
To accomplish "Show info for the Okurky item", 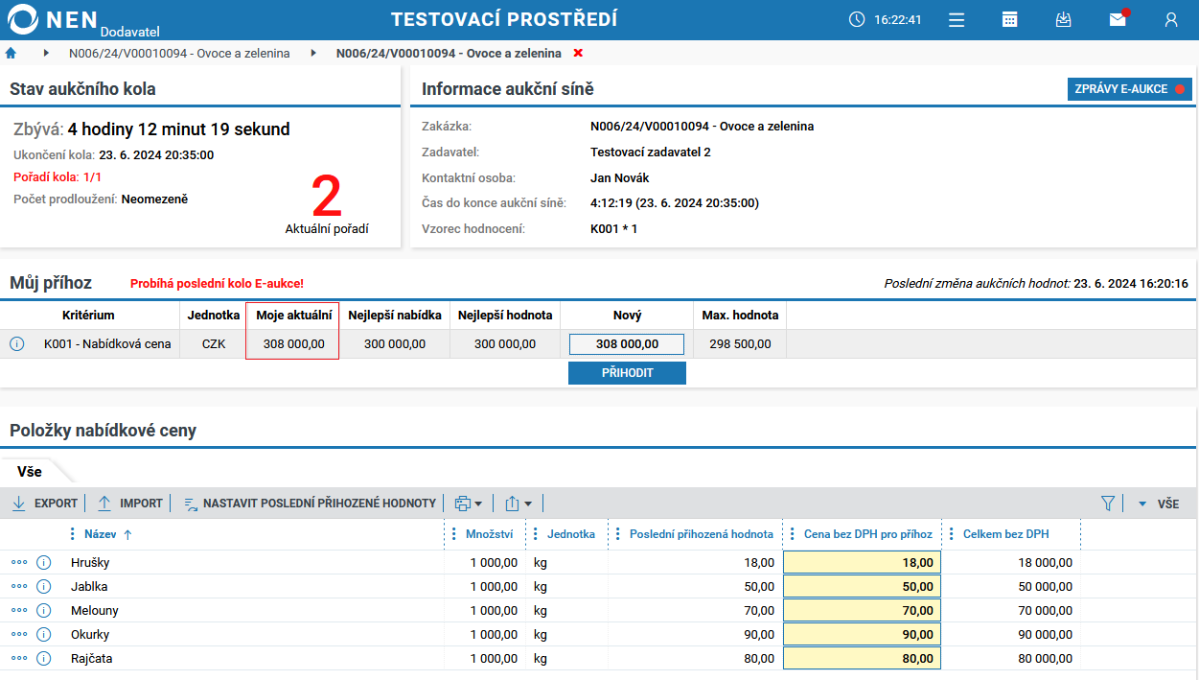I will (x=43, y=634).
